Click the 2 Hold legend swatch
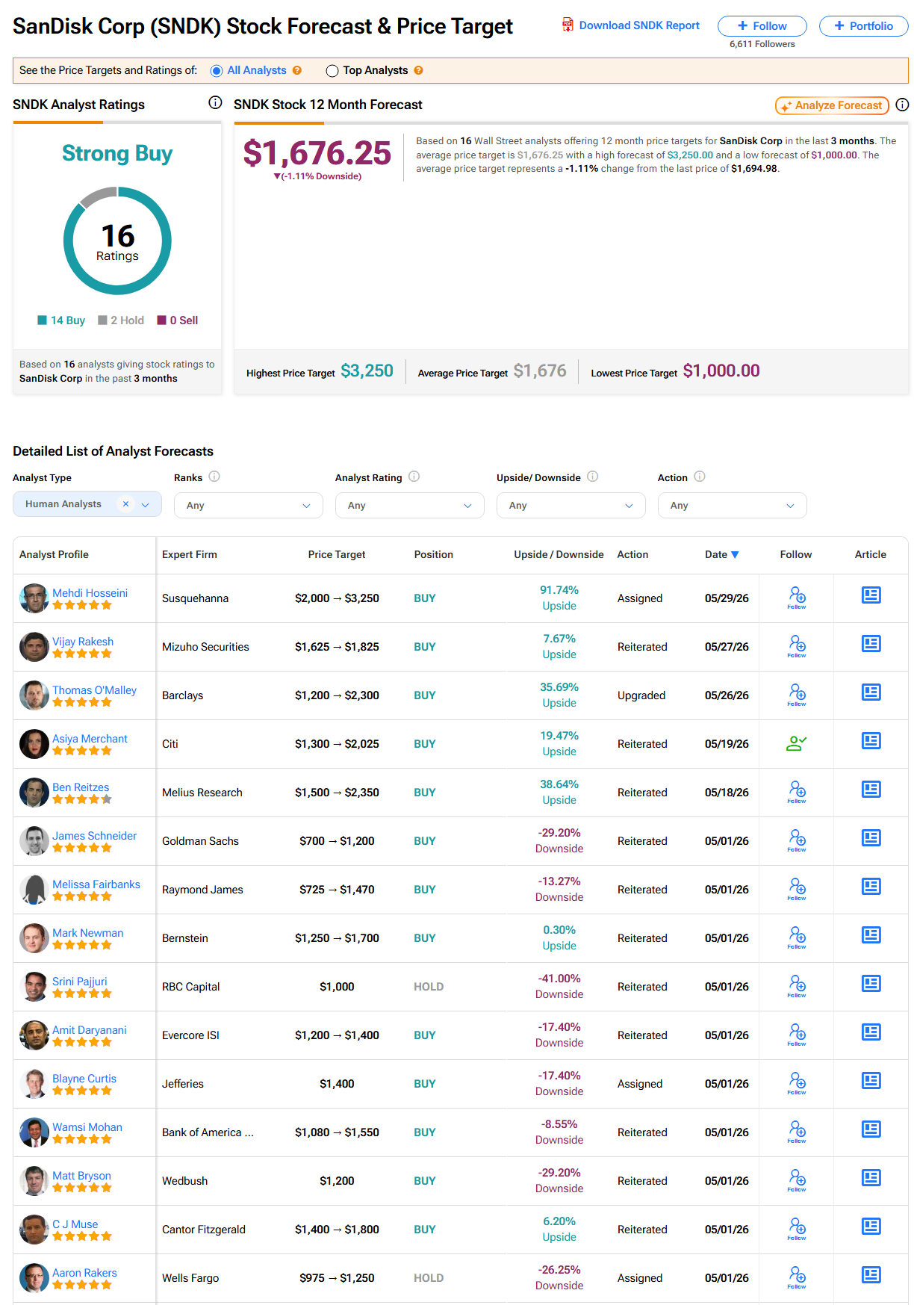Screen dimensions: 914x1305 pyautogui.click(x=102, y=320)
